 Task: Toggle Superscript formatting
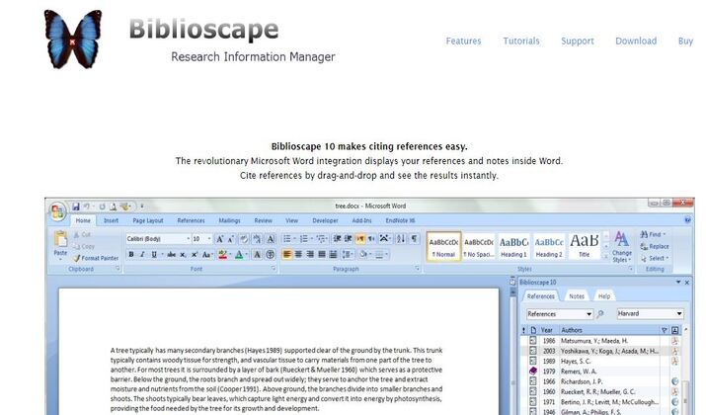click(195, 255)
